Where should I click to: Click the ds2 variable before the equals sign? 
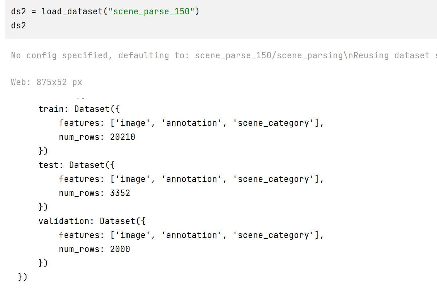[x=19, y=11]
